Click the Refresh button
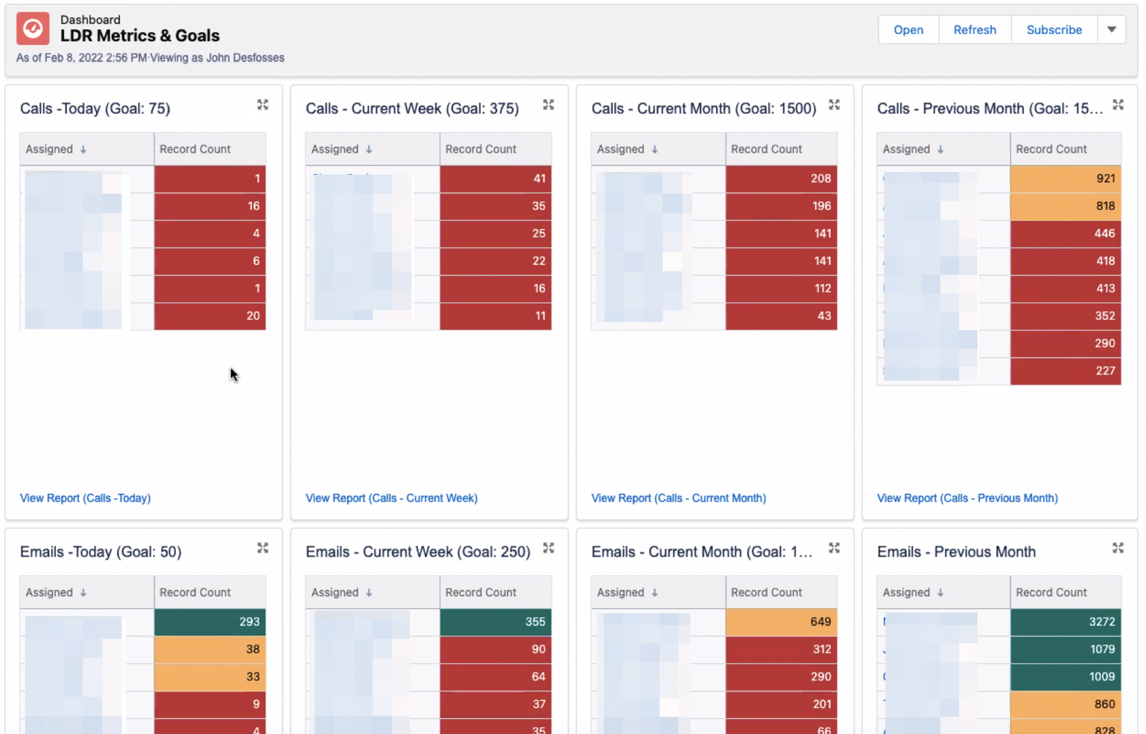This screenshot has width=1146, height=734. click(974, 29)
